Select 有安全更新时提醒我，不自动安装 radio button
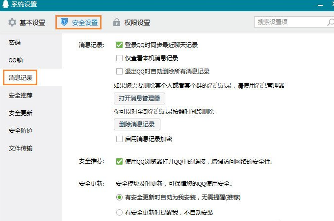The width and height of the screenshot is (334, 221). pos(119,212)
